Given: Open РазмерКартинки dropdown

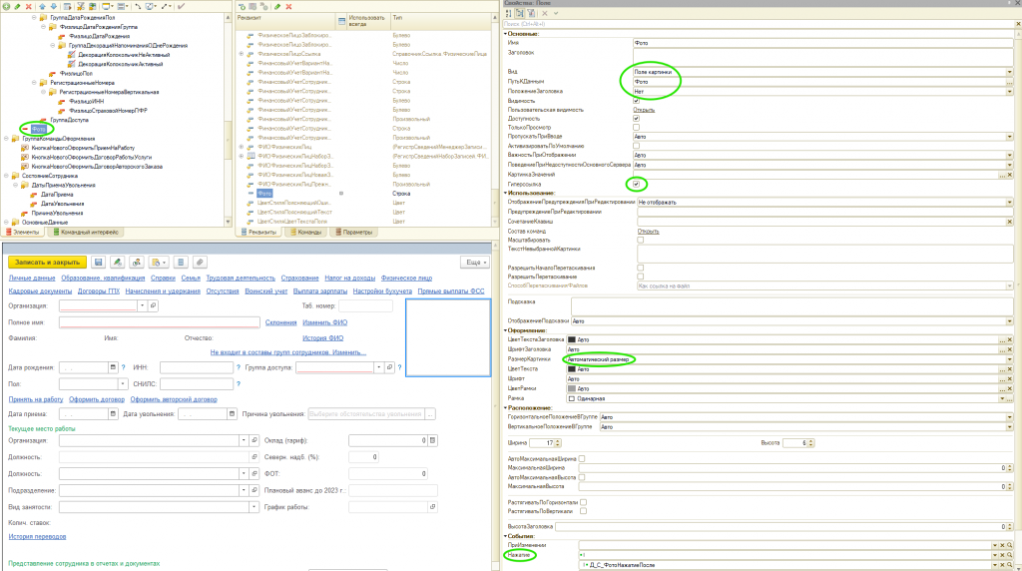Looking at the screenshot, I should coord(1010,359).
